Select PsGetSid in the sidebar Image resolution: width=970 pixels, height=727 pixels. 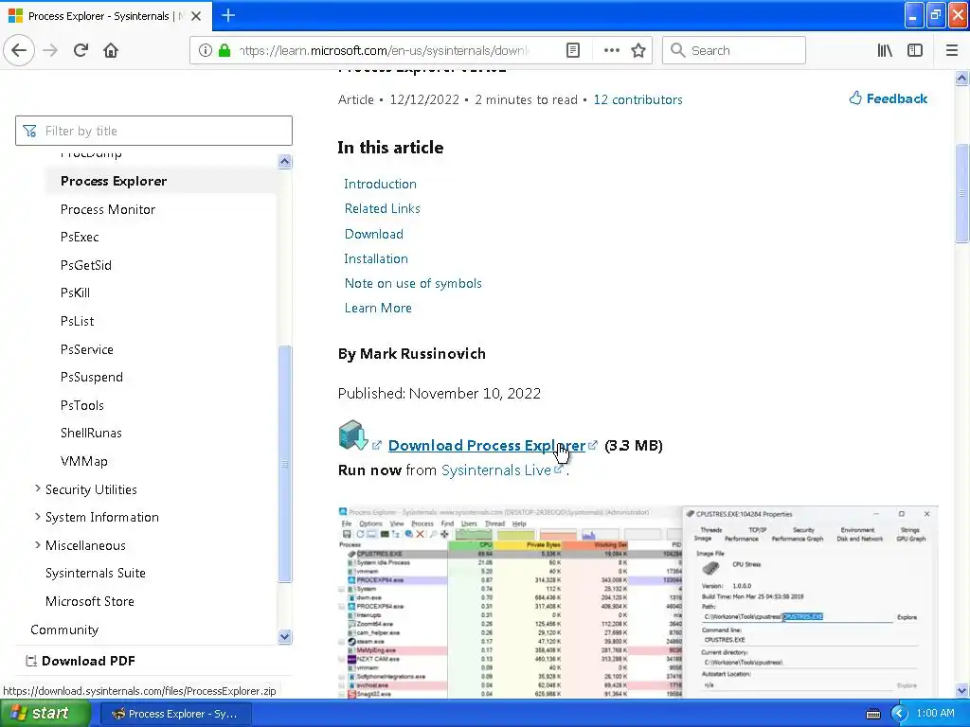86,265
